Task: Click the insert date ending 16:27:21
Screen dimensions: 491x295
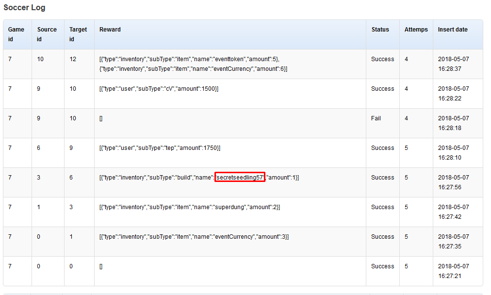Action: [453, 271]
